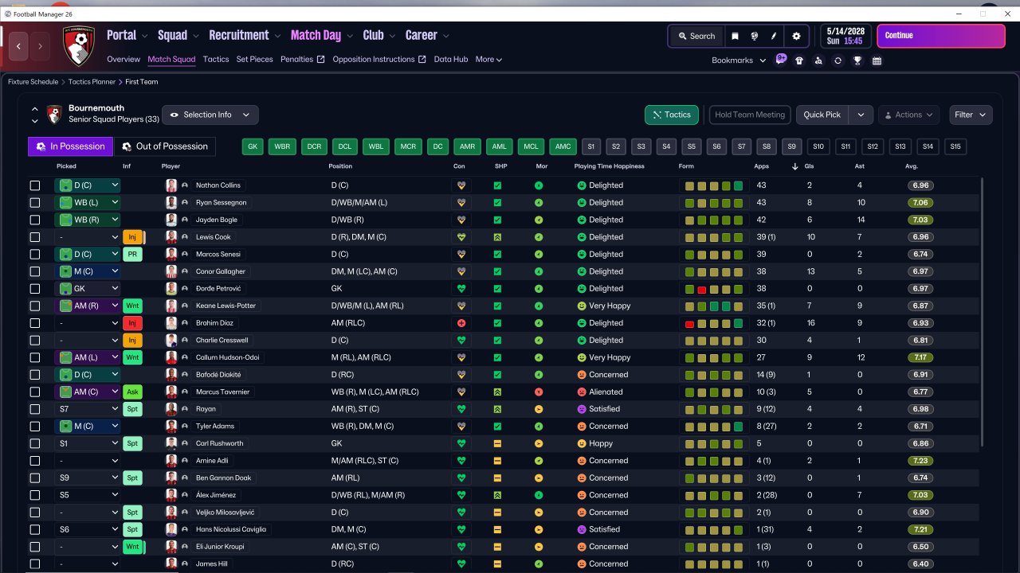The height and width of the screenshot is (573, 1020).
Task: Click the vertical scrollbar of the player list
Action: (982, 310)
